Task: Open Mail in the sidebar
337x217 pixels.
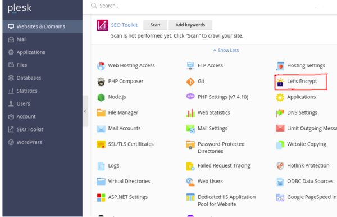Action: 42,39
